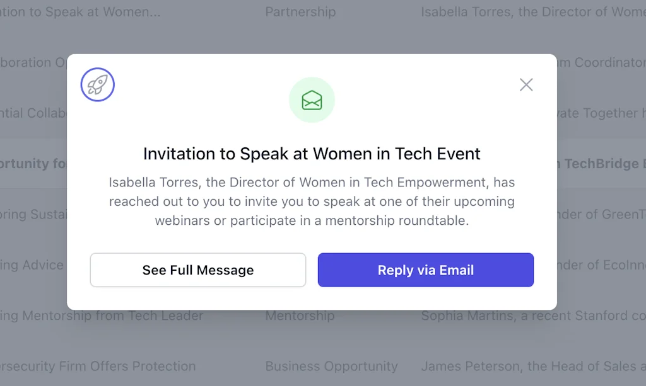This screenshot has height=386, width=646.
Task: Click the Isabella Torres preview text at top
Action: point(533,12)
